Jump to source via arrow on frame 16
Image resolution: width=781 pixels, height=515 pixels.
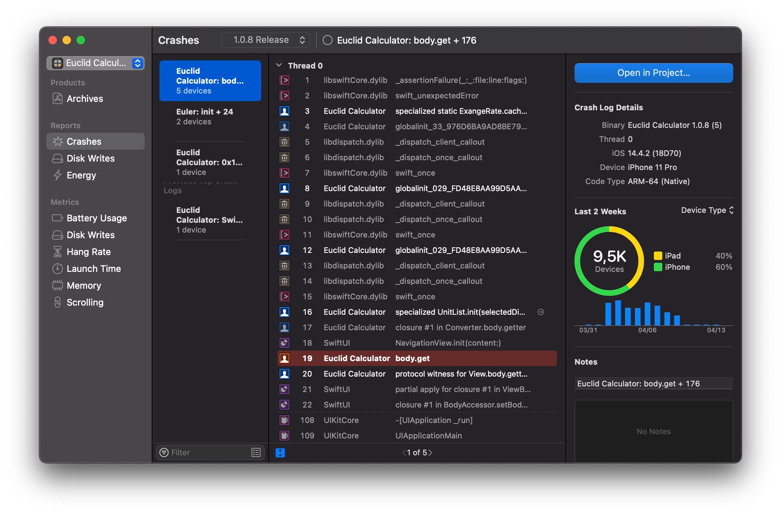541,312
